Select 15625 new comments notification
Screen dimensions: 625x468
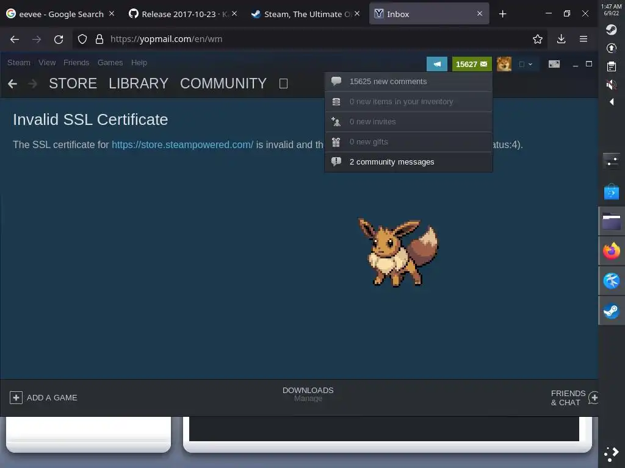pyautogui.click(x=408, y=82)
